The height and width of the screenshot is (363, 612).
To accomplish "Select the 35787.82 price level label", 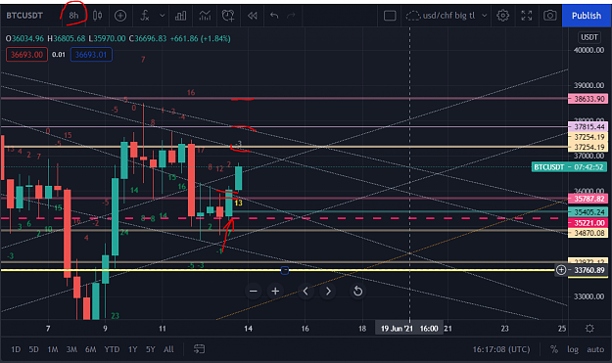I will pyautogui.click(x=588, y=199).
